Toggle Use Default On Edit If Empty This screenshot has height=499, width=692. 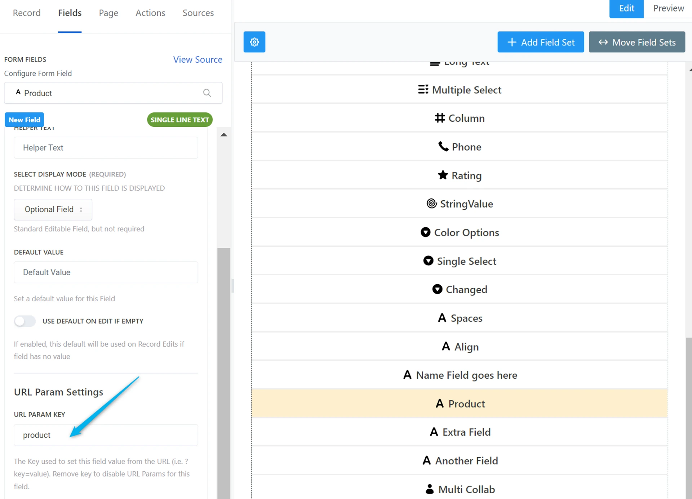(x=25, y=321)
